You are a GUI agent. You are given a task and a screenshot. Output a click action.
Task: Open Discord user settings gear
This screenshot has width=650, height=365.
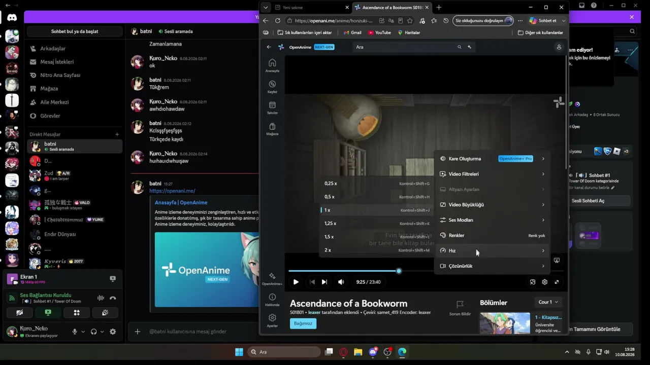(x=113, y=332)
